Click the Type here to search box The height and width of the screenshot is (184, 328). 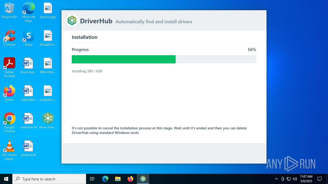[49, 179]
